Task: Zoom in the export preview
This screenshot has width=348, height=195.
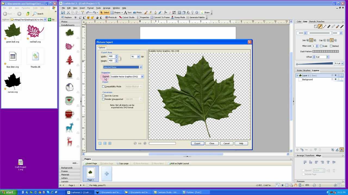Action: (x=145, y=143)
